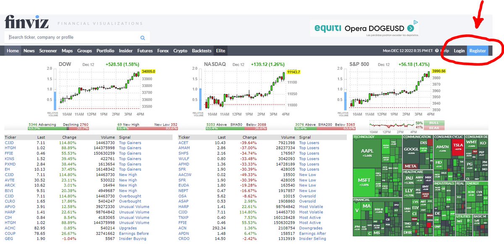
Task: Open the Earnings After signal link
Action: [x=312, y=234]
